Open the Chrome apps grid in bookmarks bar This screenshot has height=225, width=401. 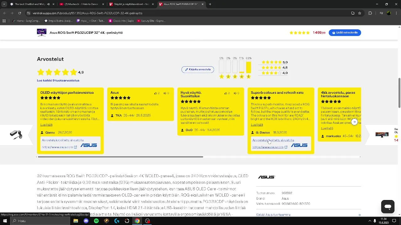coord(4,21)
